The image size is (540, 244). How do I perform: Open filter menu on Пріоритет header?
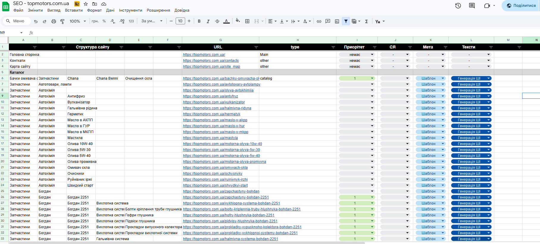click(374, 47)
